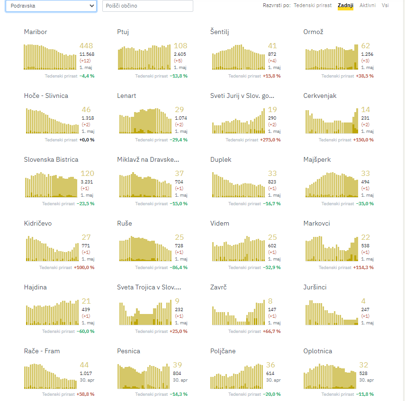Select the Šentilj bar chart
The width and height of the screenshot is (405, 401).
pyautogui.click(x=238, y=57)
